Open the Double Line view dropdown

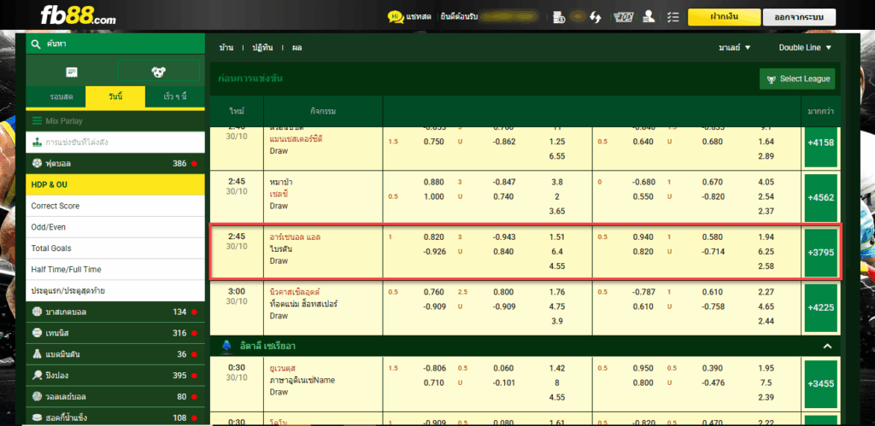[x=805, y=48]
